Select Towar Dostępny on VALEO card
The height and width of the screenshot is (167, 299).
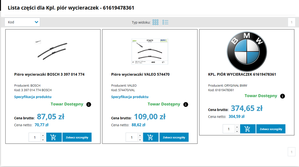tap(164, 104)
